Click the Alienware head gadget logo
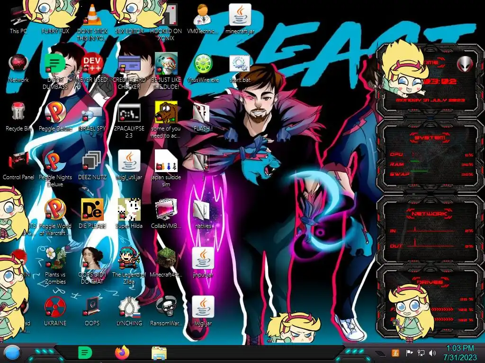This screenshot has width=485, height=363. pos(465,64)
